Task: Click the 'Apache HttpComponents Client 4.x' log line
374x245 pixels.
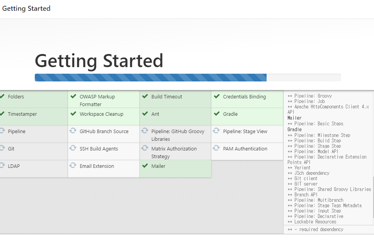Action: tap(328, 110)
